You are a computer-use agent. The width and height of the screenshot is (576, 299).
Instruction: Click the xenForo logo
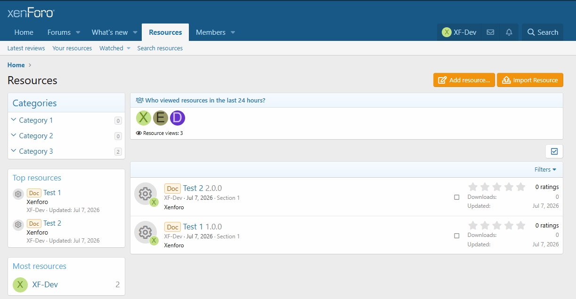pyautogui.click(x=31, y=13)
